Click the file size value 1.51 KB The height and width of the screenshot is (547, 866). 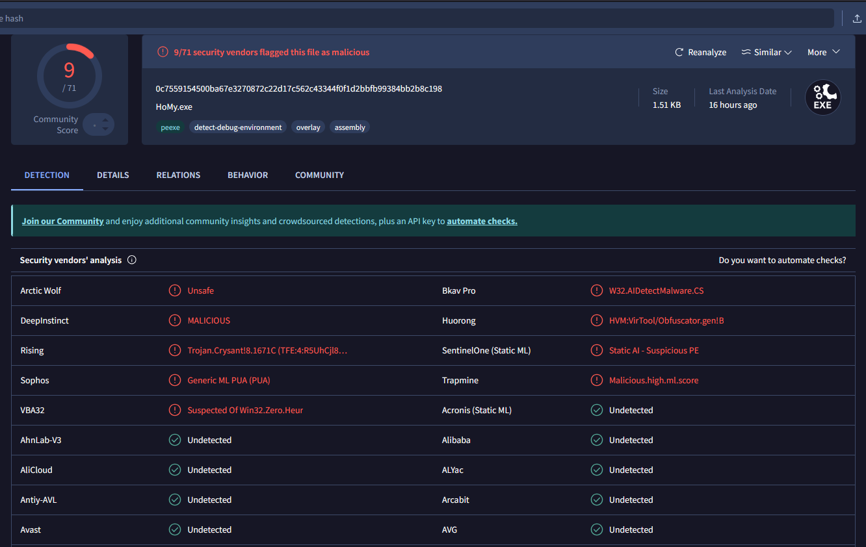667,105
